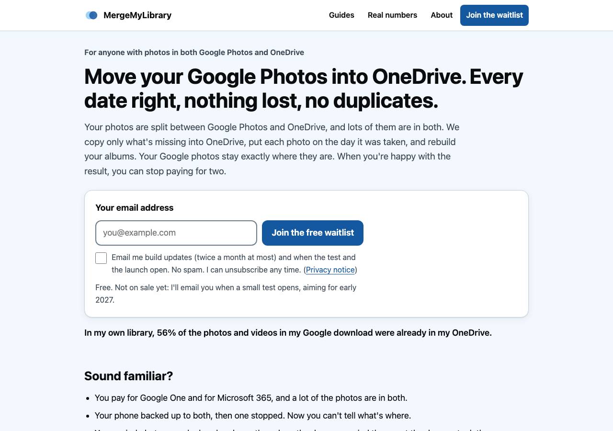Click the MergeMyLibrary logo icon

click(x=91, y=15)
